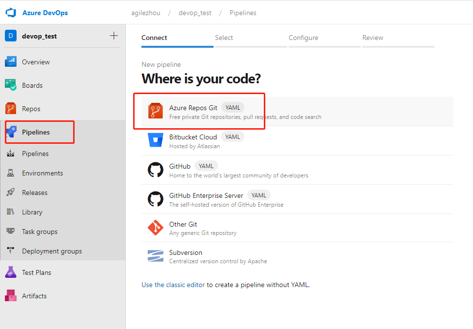The height and width of the screenshot is (329, 473).
Task: Click the Bitbucket Cloud bucket icon
Action: click(x=156, y=140)
